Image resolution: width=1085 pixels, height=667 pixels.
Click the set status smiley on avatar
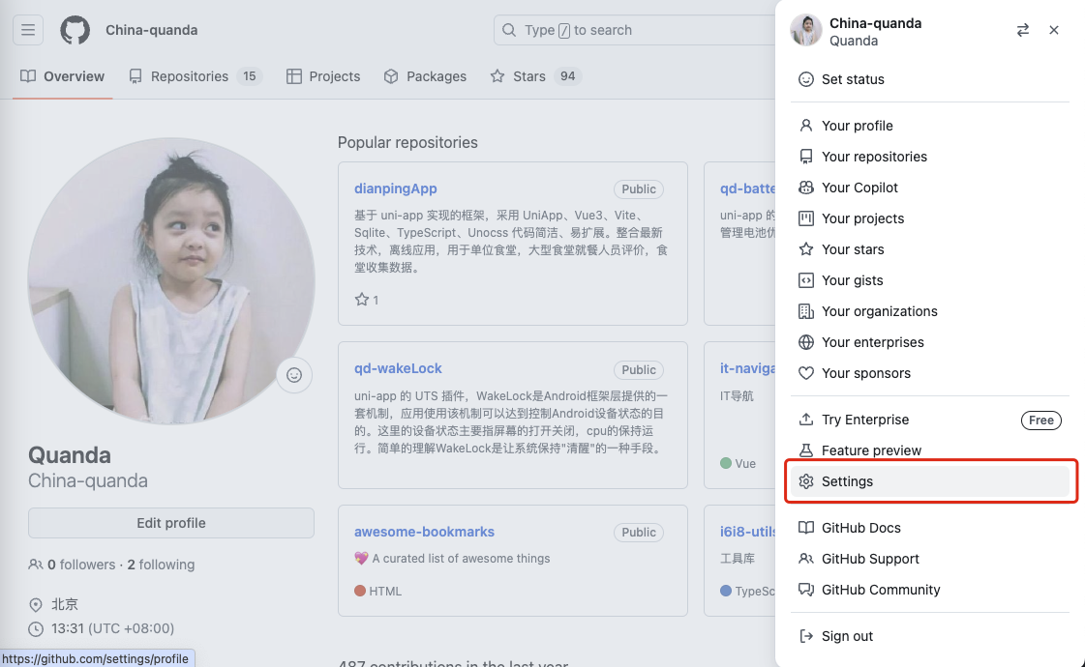click(294, 375)
